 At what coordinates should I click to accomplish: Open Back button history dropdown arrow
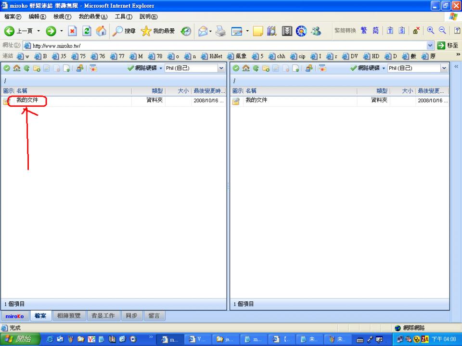(x=38, y=31)
